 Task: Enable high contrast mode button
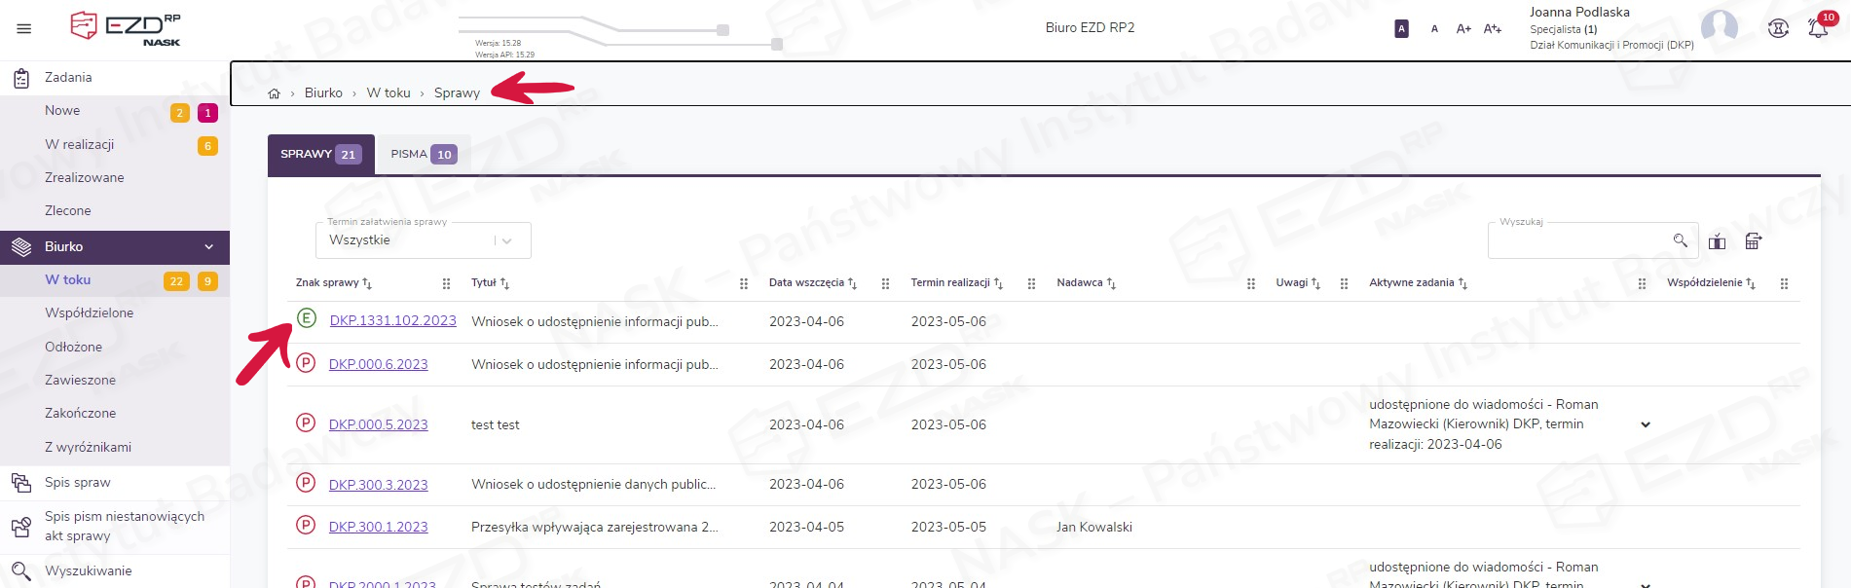point(1401,29)
